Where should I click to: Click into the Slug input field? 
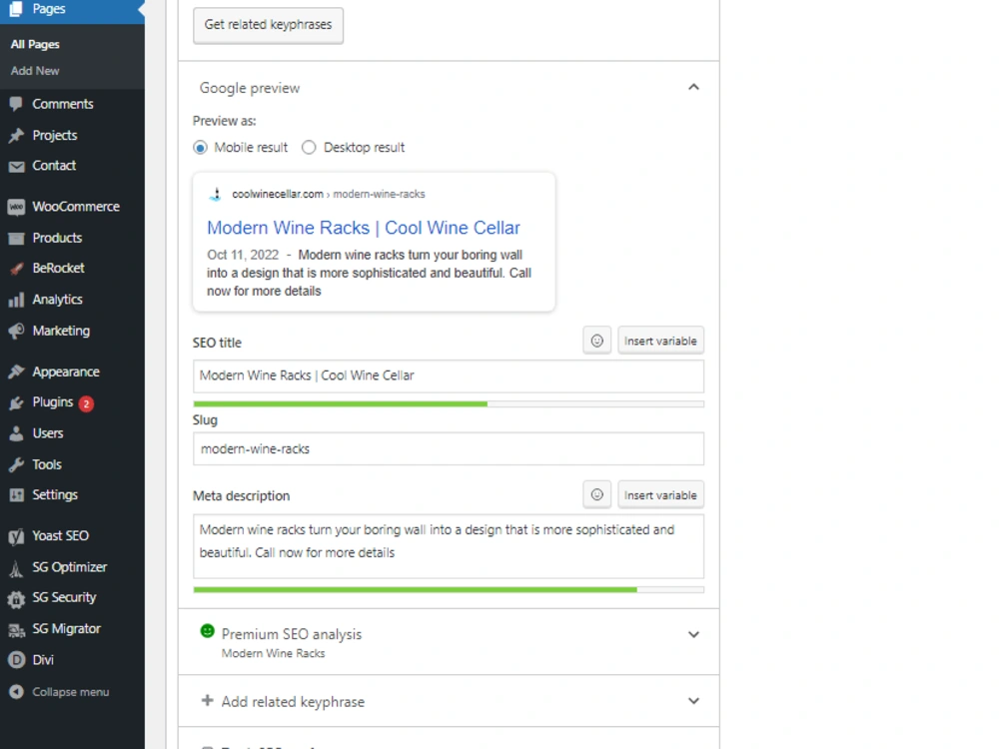pos(449,449)
